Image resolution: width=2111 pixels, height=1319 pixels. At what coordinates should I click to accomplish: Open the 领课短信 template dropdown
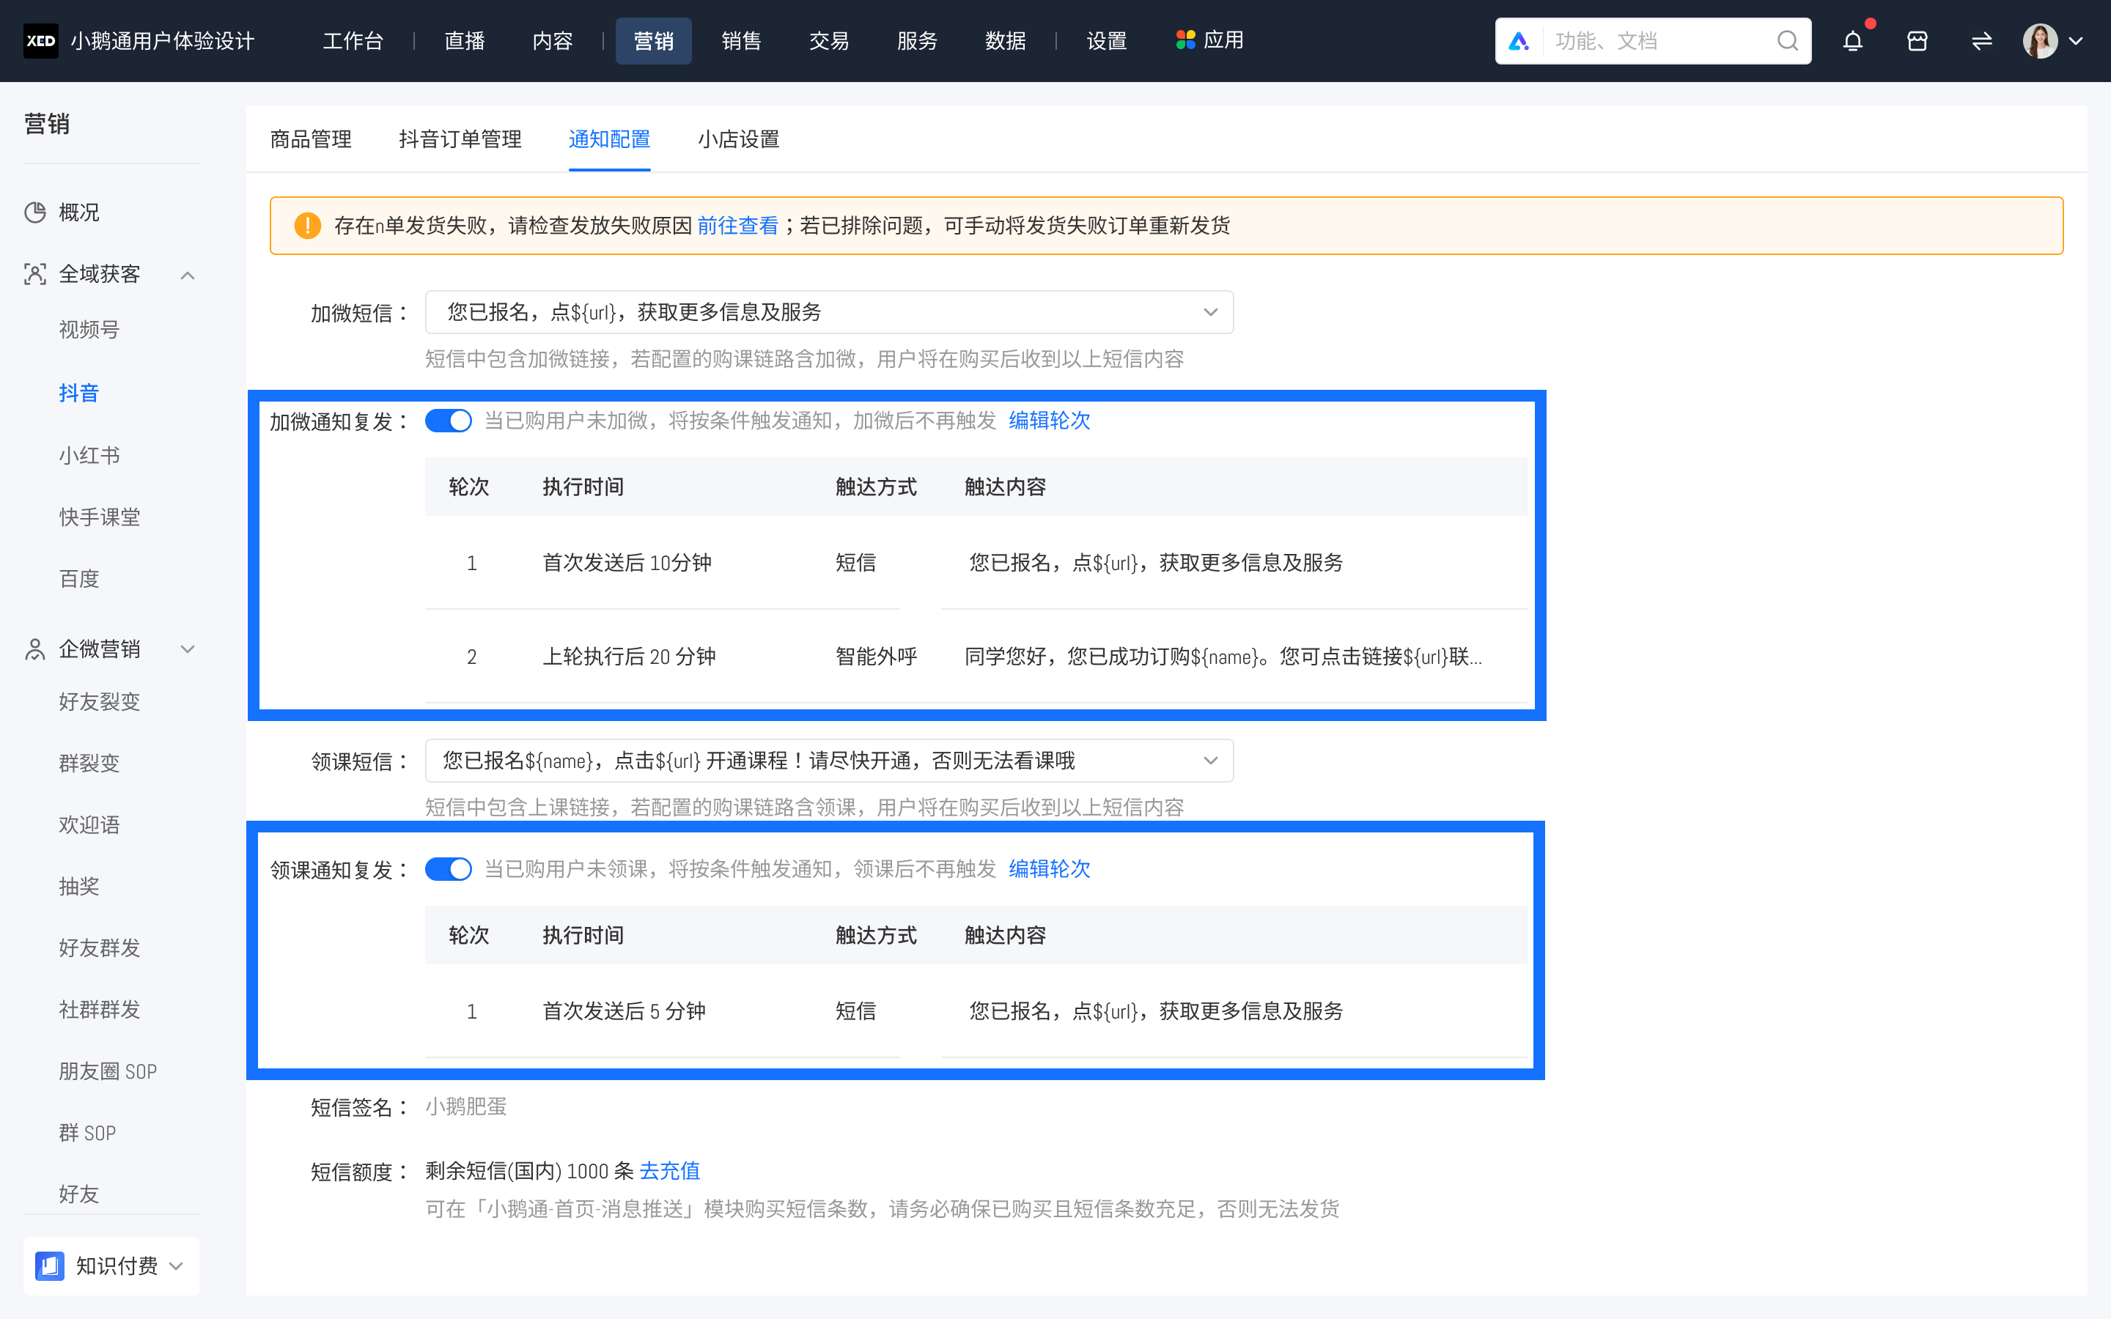click(x=1211, y=760)
